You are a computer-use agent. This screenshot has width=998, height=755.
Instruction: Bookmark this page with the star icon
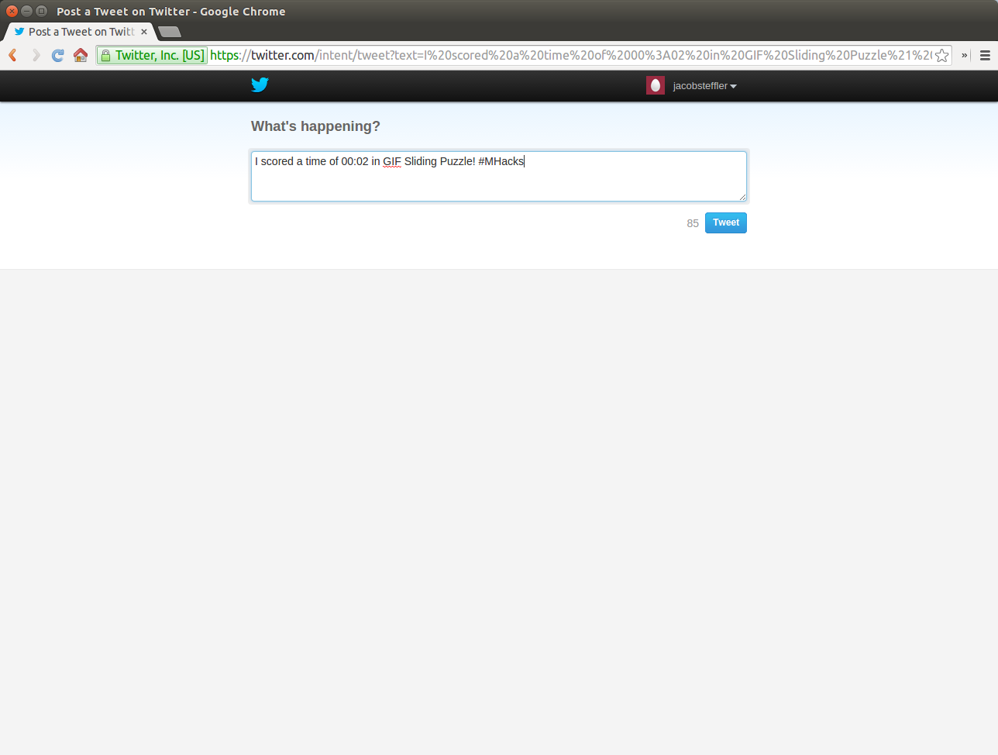(x=941, y=55)
